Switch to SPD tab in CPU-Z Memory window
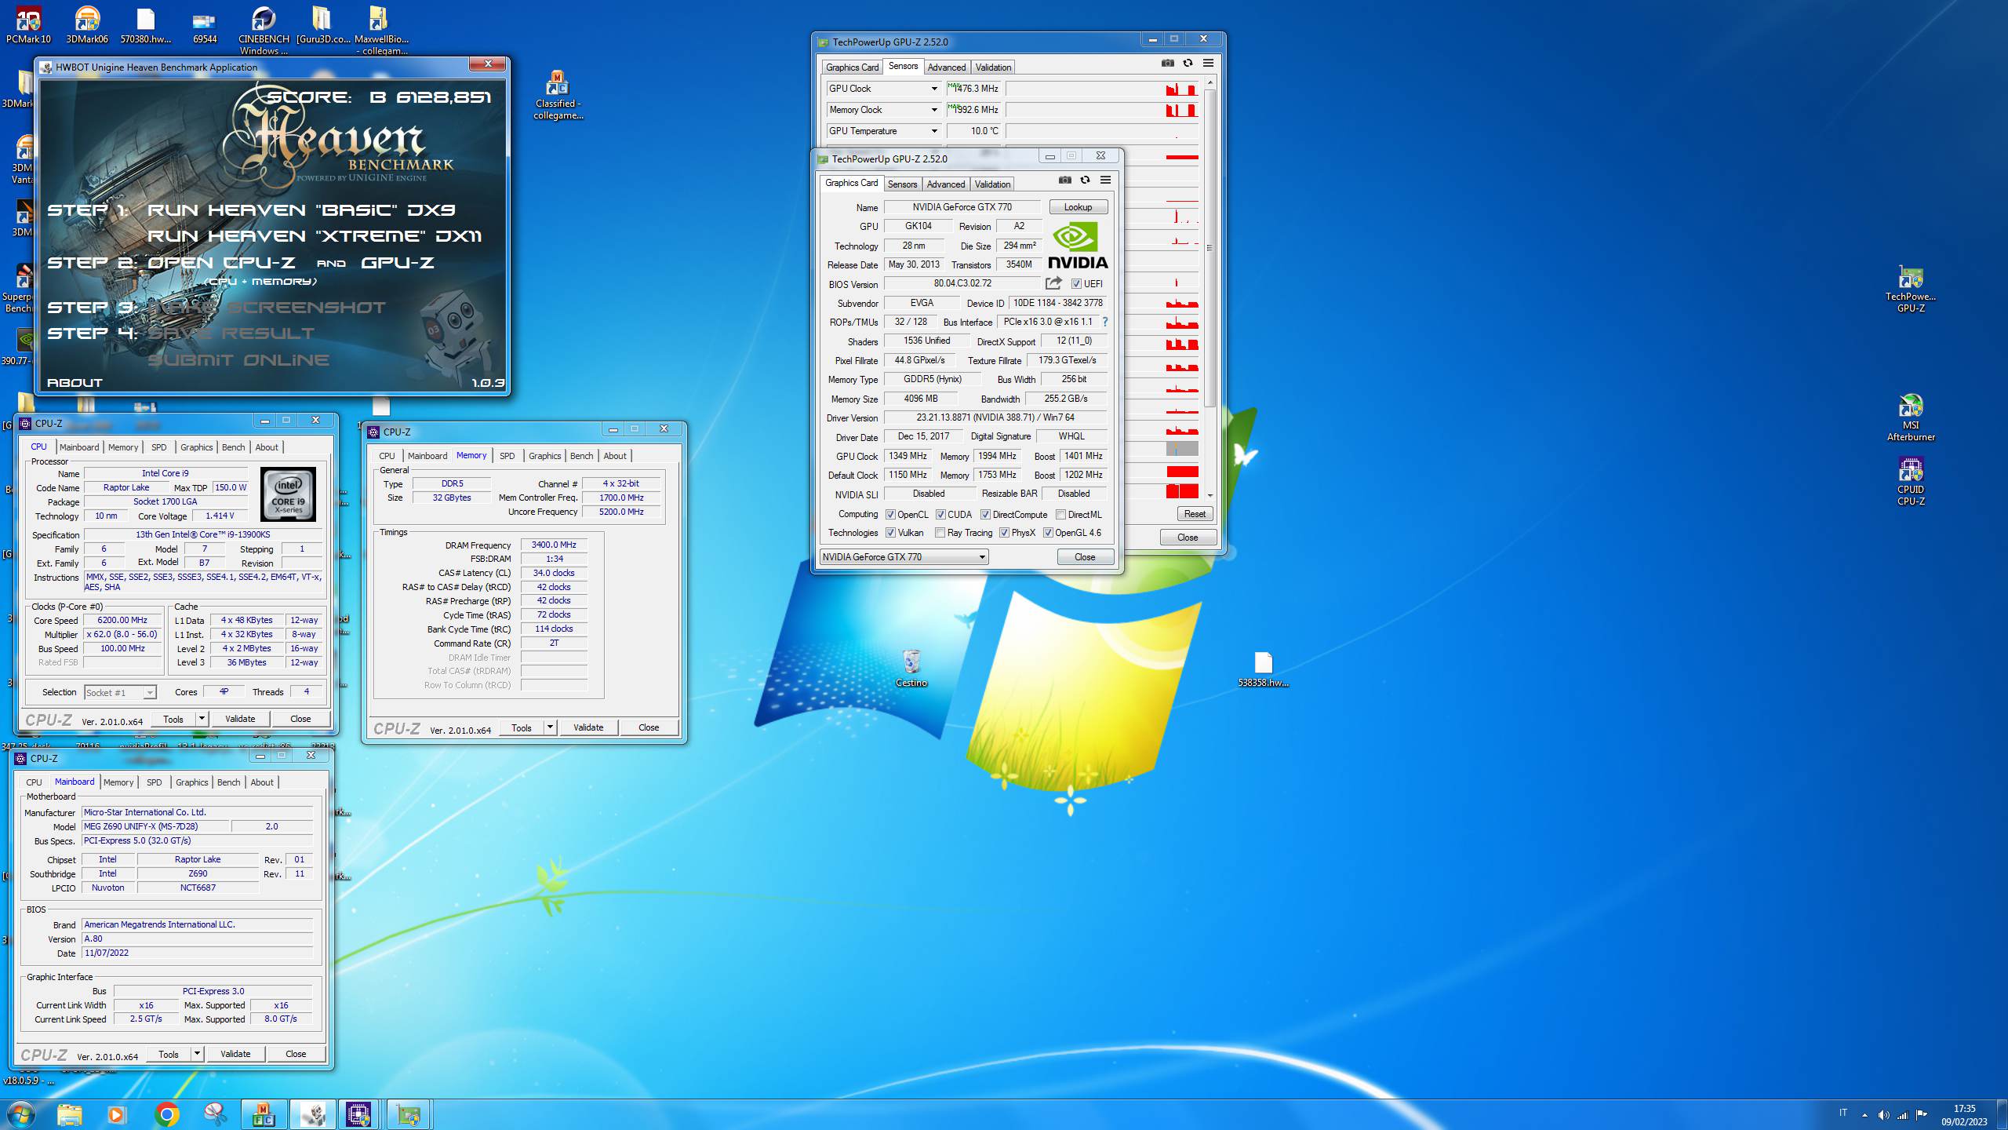The image size is (2008, 1130). [507, 456]
